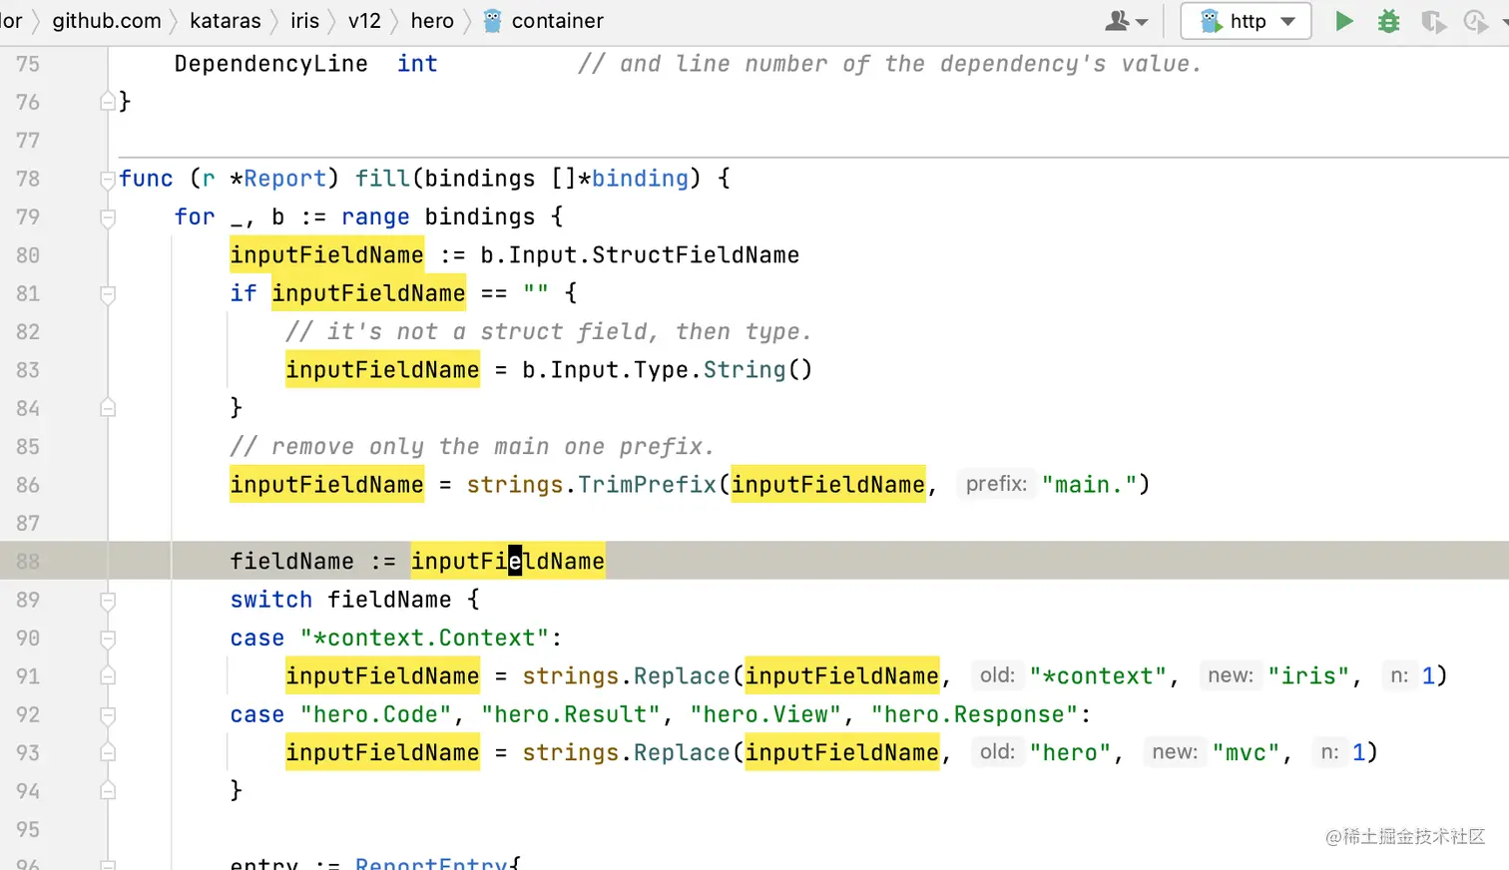Image resolution: width=1509 pixels, height=870 pixels.
Task: Run the http configuration
Action: coord(1344,21)
